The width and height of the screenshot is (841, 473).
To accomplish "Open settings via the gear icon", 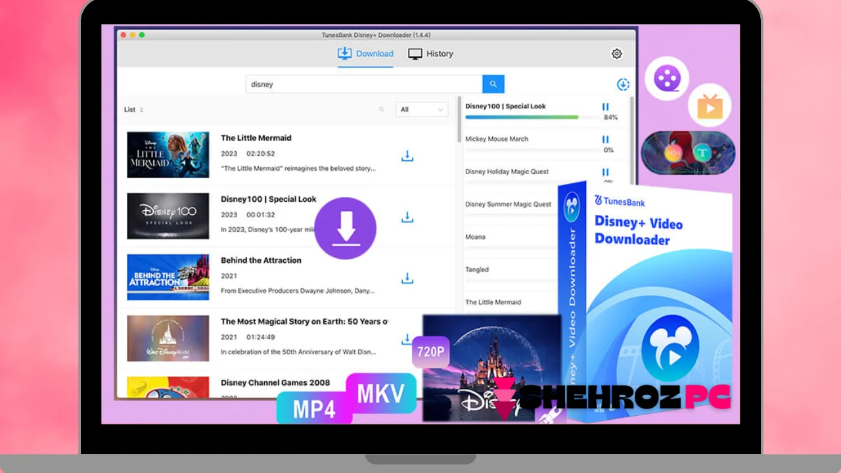I will [616, 54].
